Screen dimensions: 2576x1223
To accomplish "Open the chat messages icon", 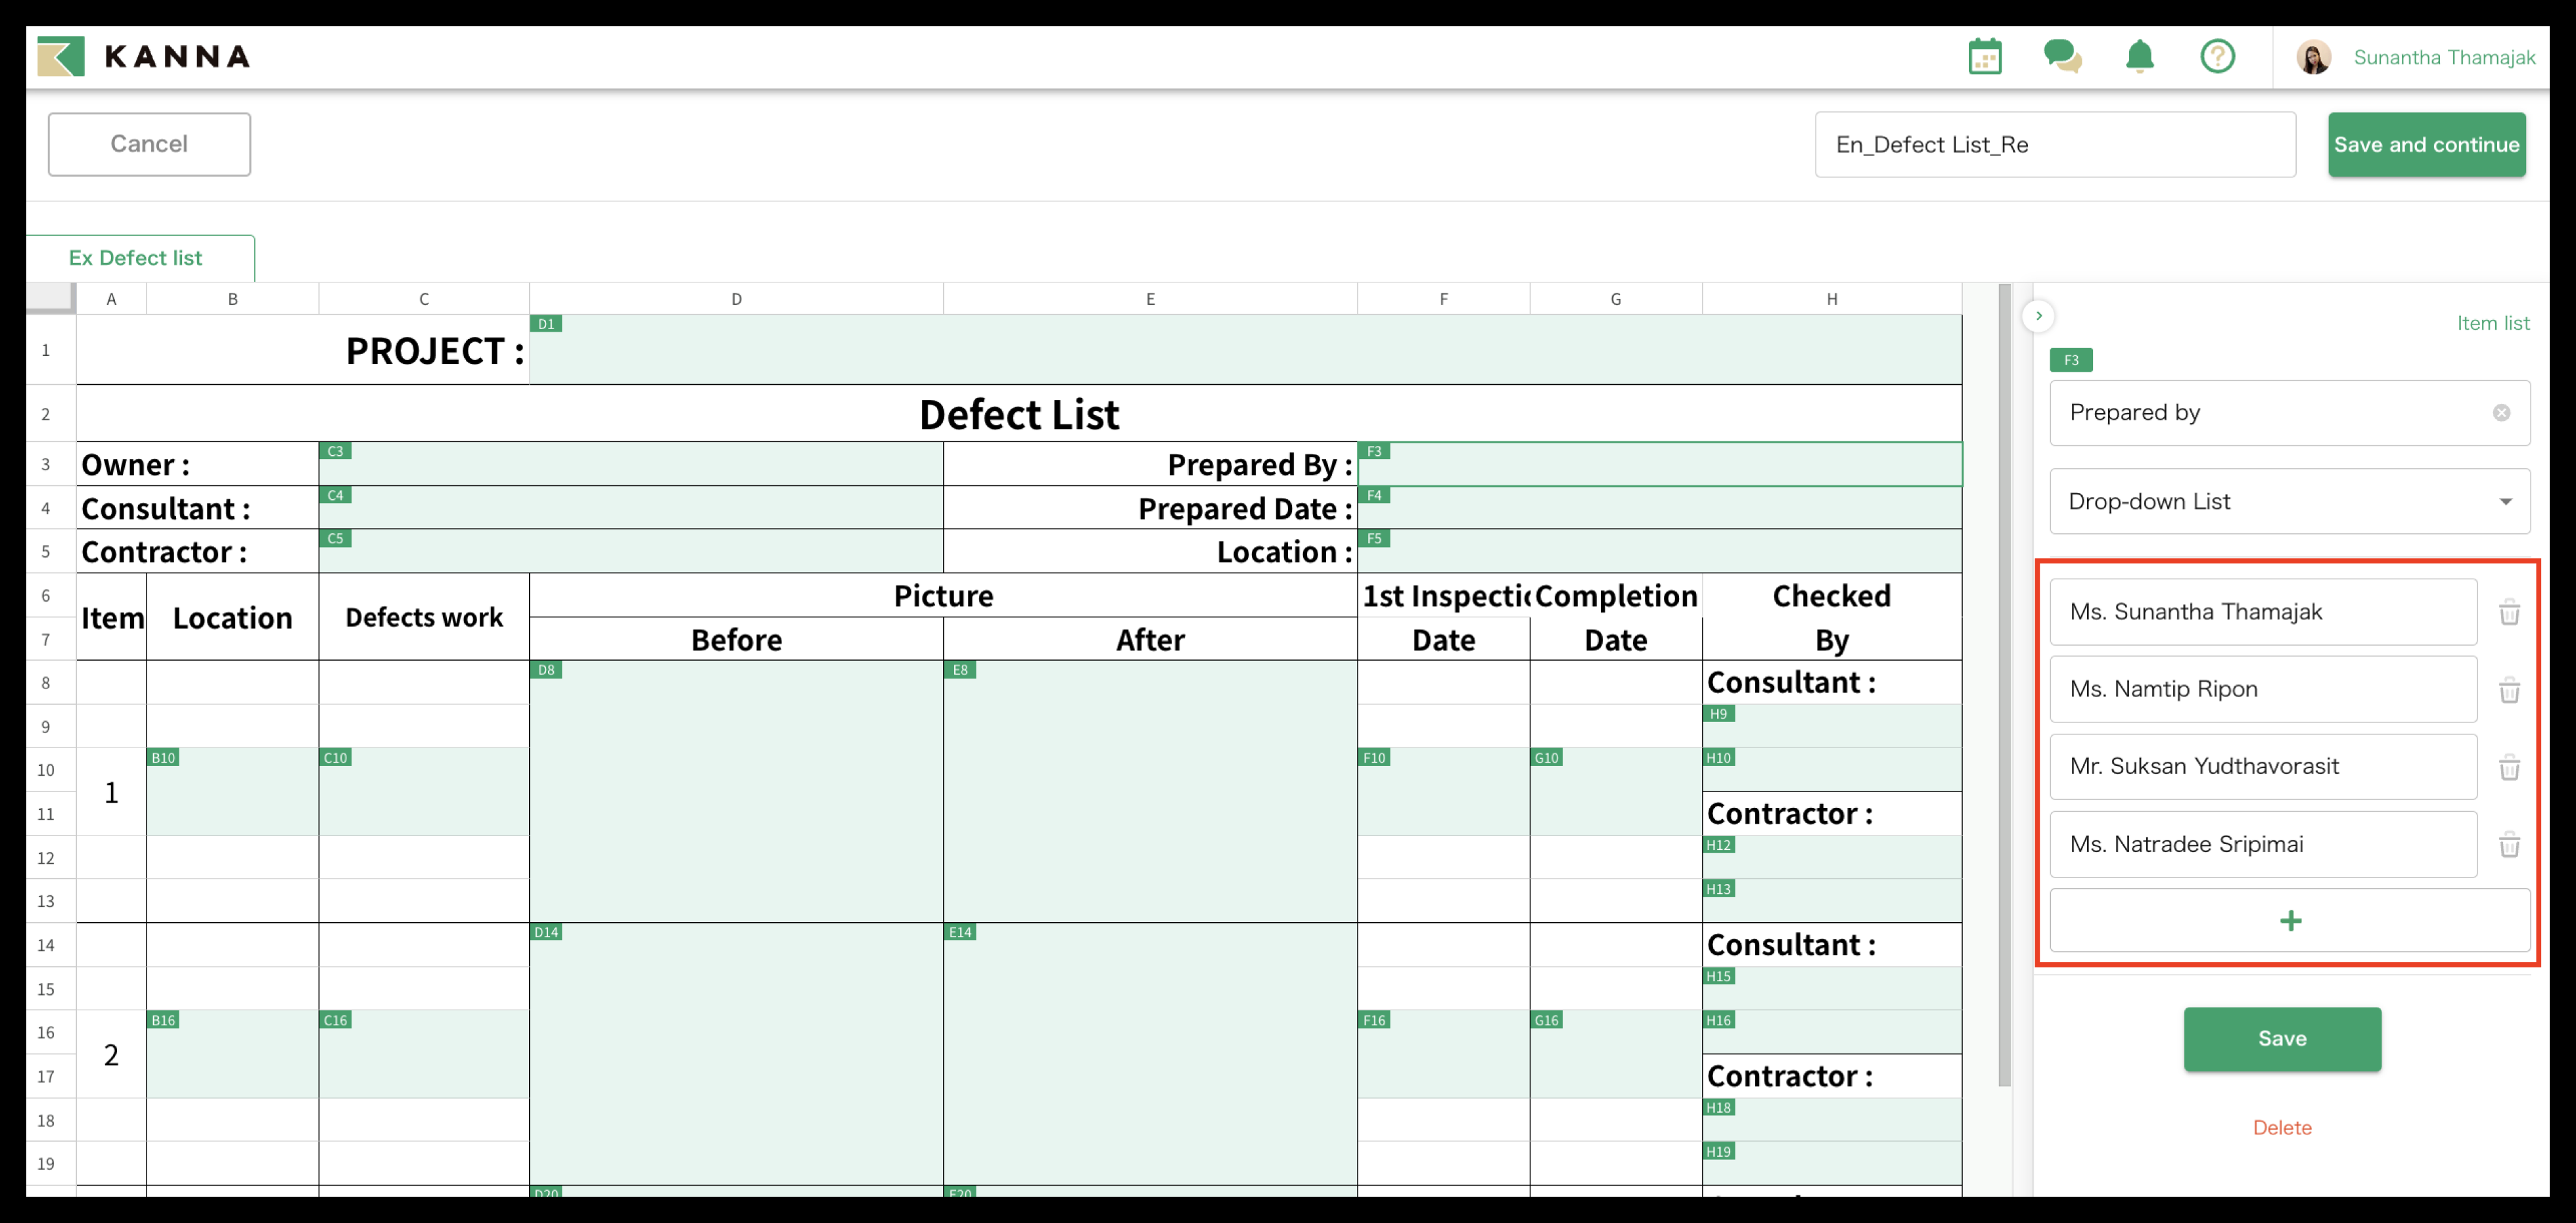I will (2062, 56).
